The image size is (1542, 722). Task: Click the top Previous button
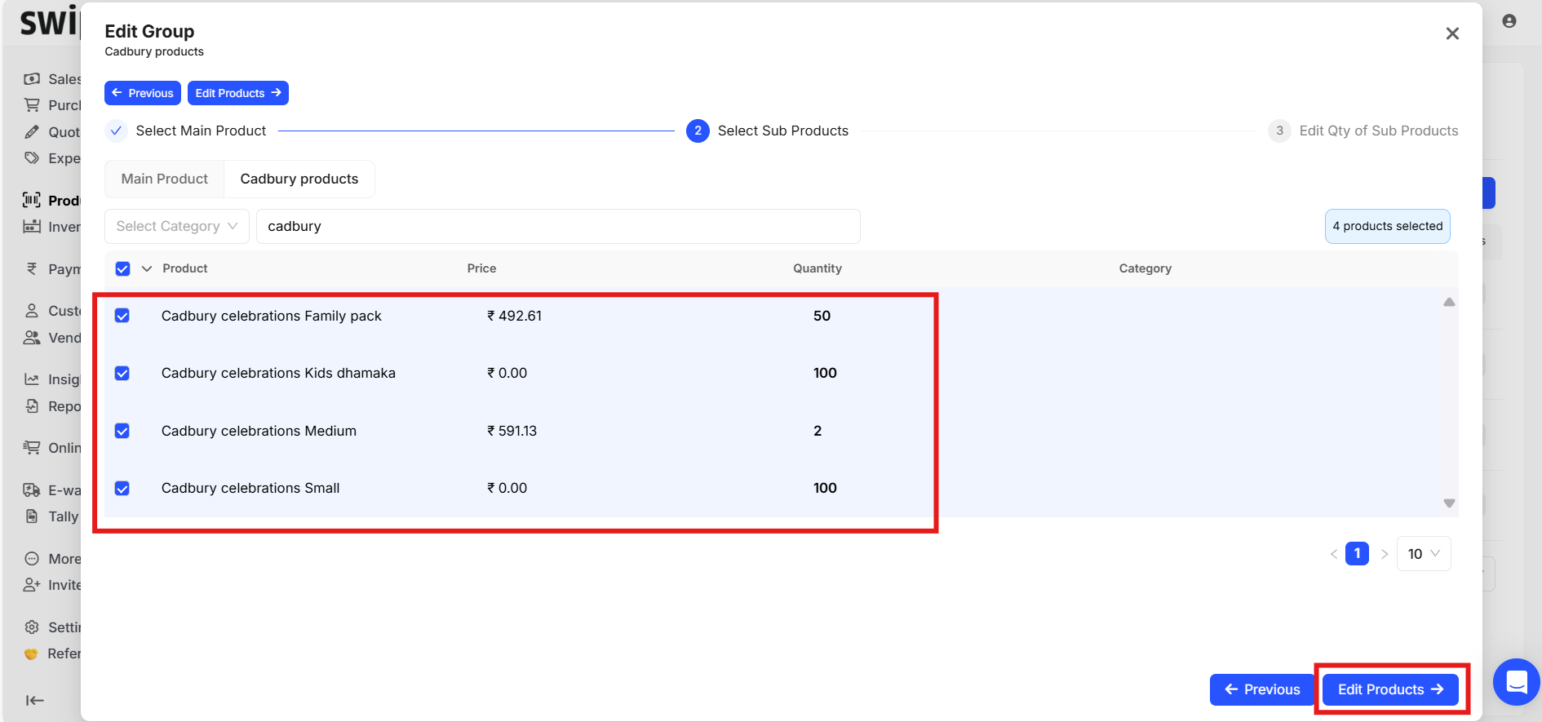(143, 93)
